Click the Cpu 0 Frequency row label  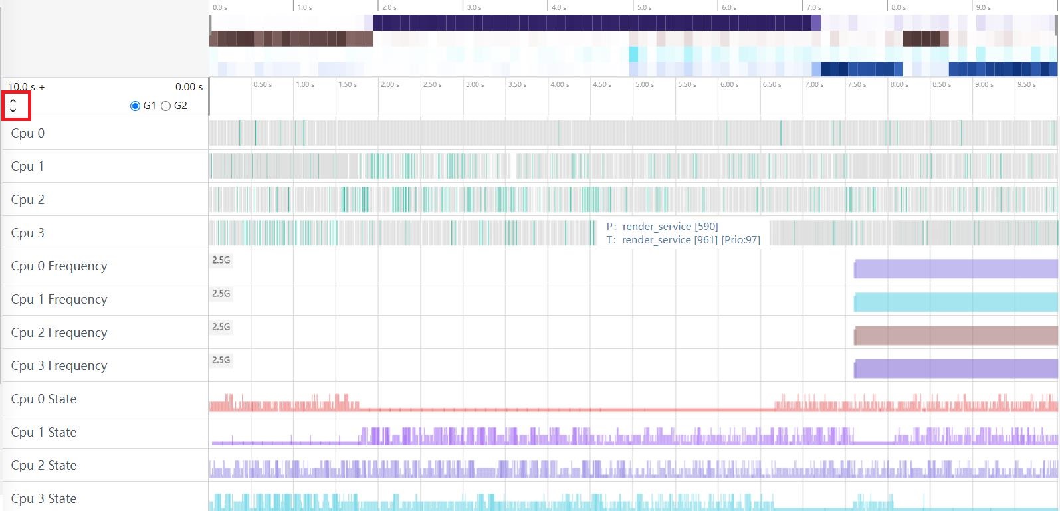click(x=58, y=266)
